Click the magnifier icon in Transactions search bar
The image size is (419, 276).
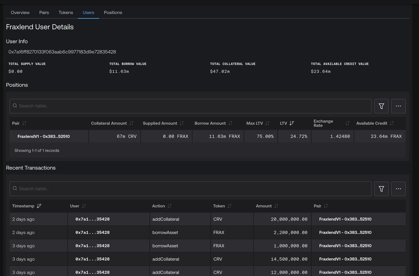14,189
